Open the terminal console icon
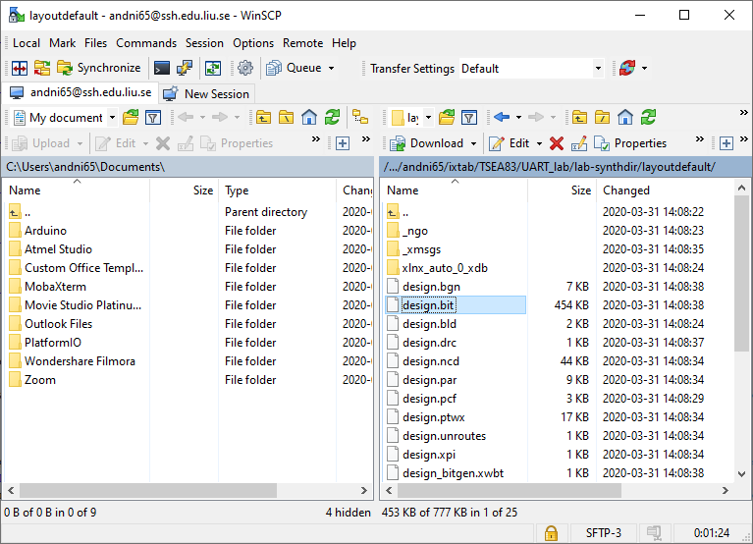 click(162, 68)
